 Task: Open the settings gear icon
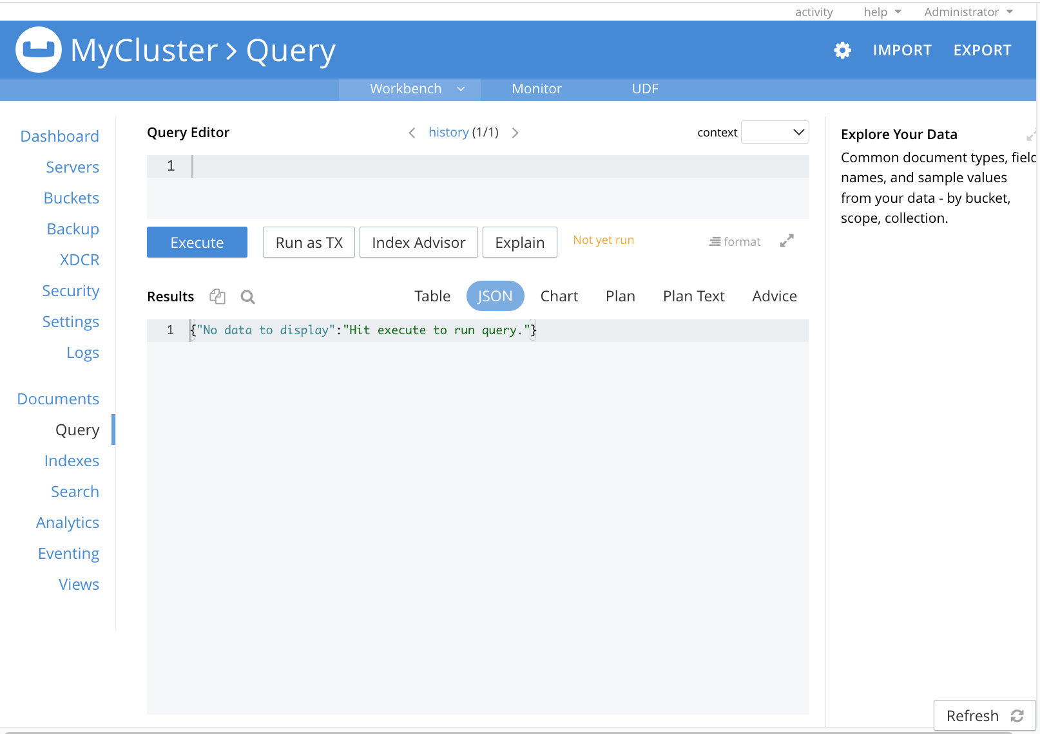click(842, 50)
